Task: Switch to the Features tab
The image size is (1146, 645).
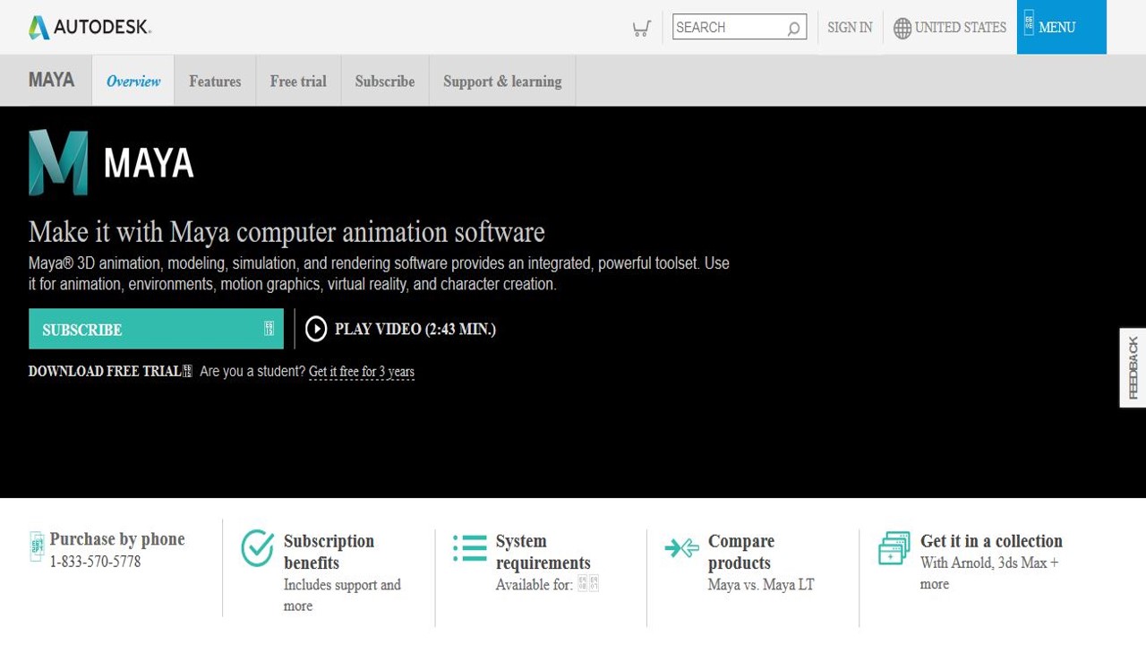Action: pyautogui.click(x=215, y=81)
